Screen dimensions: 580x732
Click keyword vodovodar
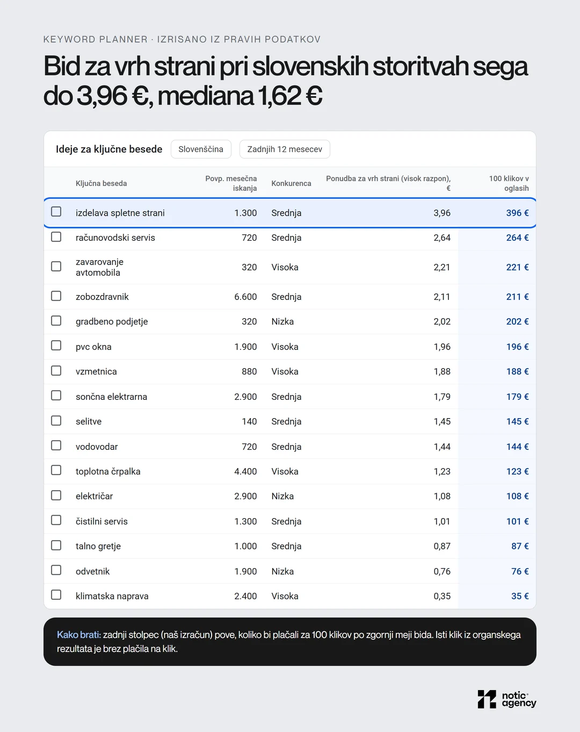97,447
